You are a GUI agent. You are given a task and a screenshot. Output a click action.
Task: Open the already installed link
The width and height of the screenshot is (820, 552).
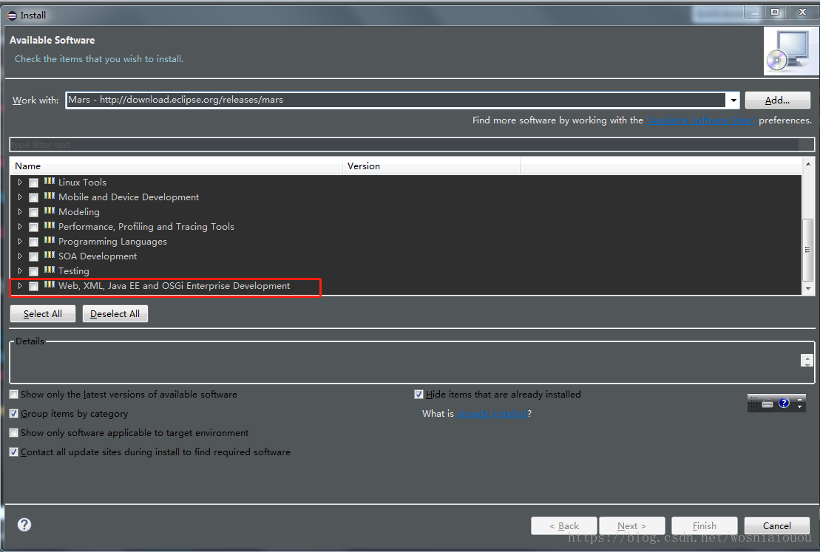(492, 414)
